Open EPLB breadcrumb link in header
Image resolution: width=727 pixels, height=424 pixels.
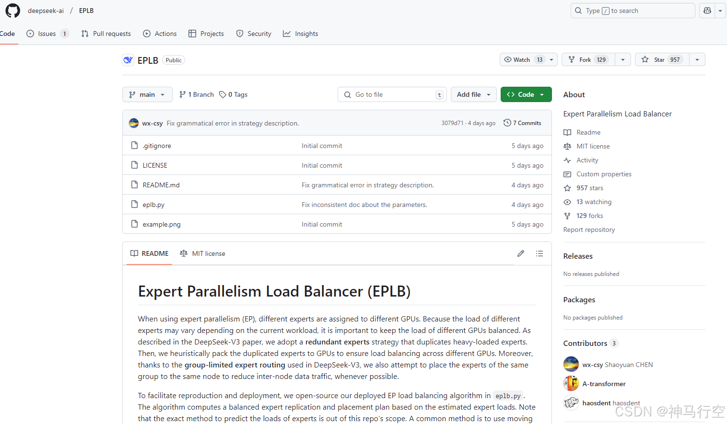(86, 11)
